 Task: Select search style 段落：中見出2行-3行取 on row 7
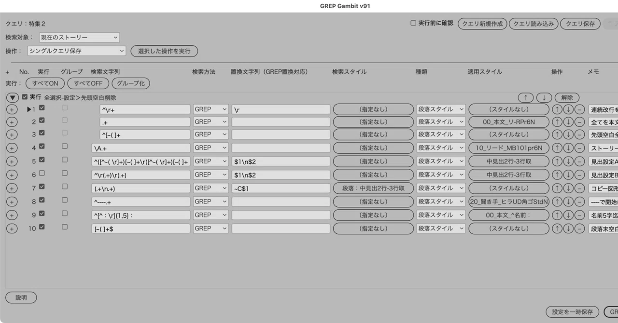373,188
